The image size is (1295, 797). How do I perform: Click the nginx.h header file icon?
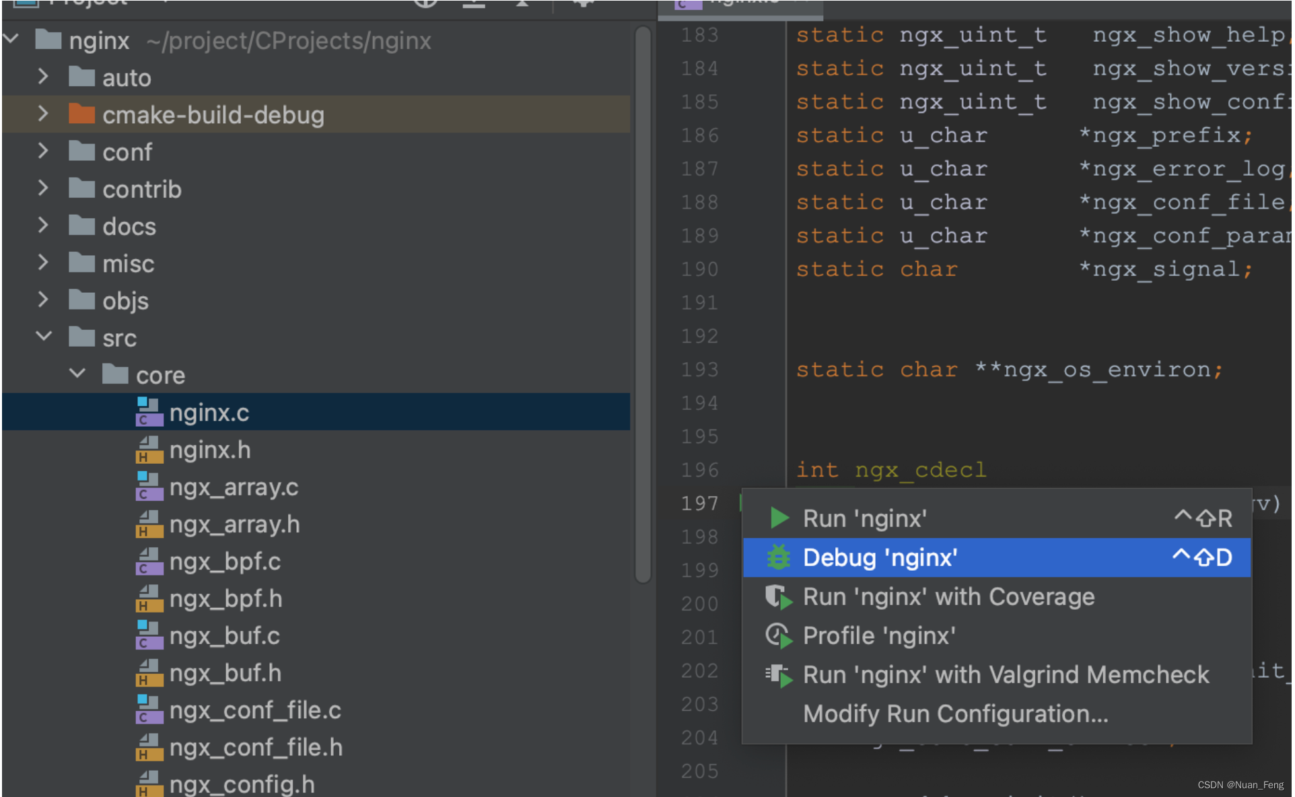point(149,450)
